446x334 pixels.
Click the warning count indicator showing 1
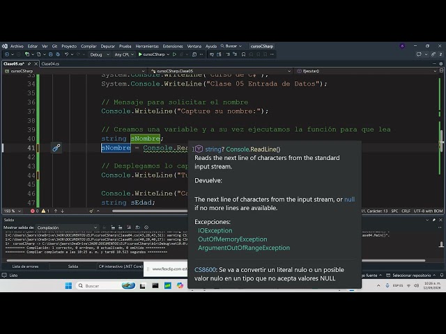click(x=45, y=211)
